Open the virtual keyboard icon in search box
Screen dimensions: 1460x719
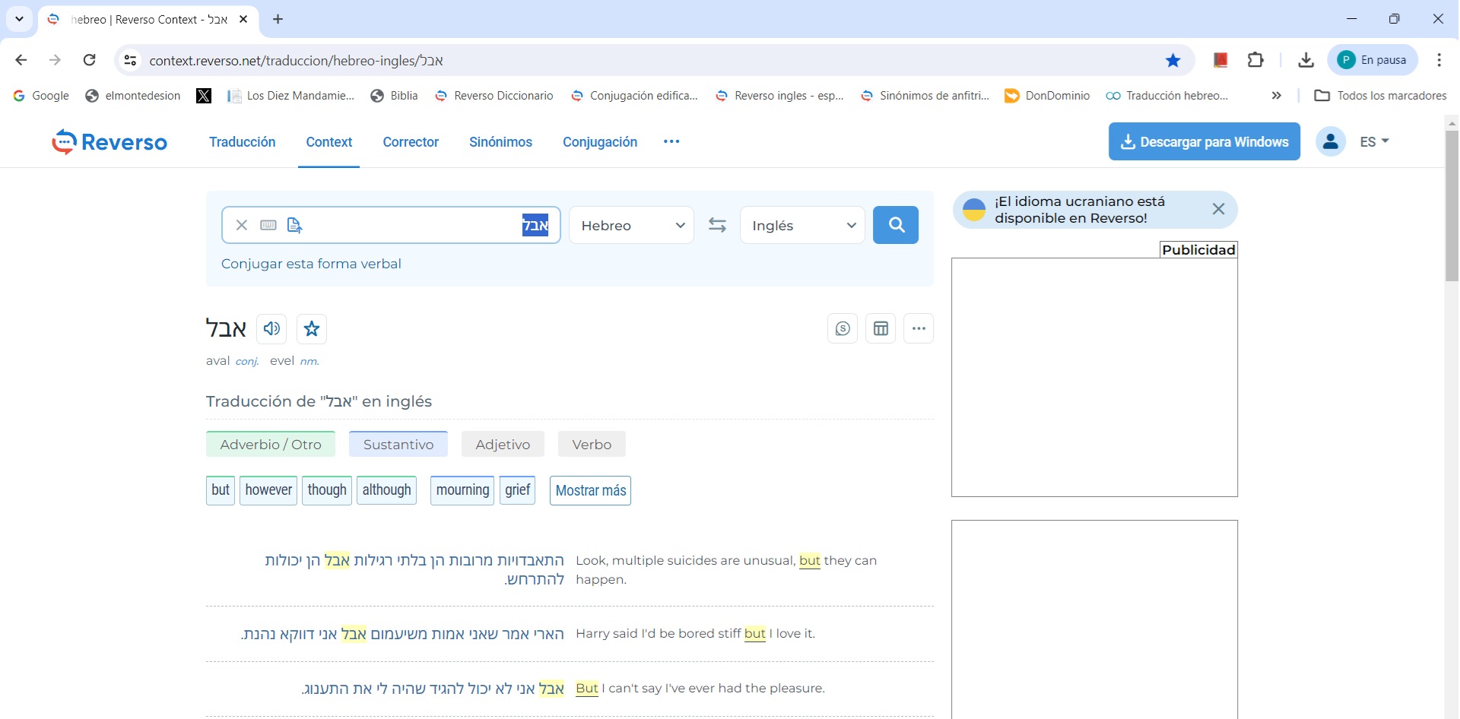click(x=268, y=225)
